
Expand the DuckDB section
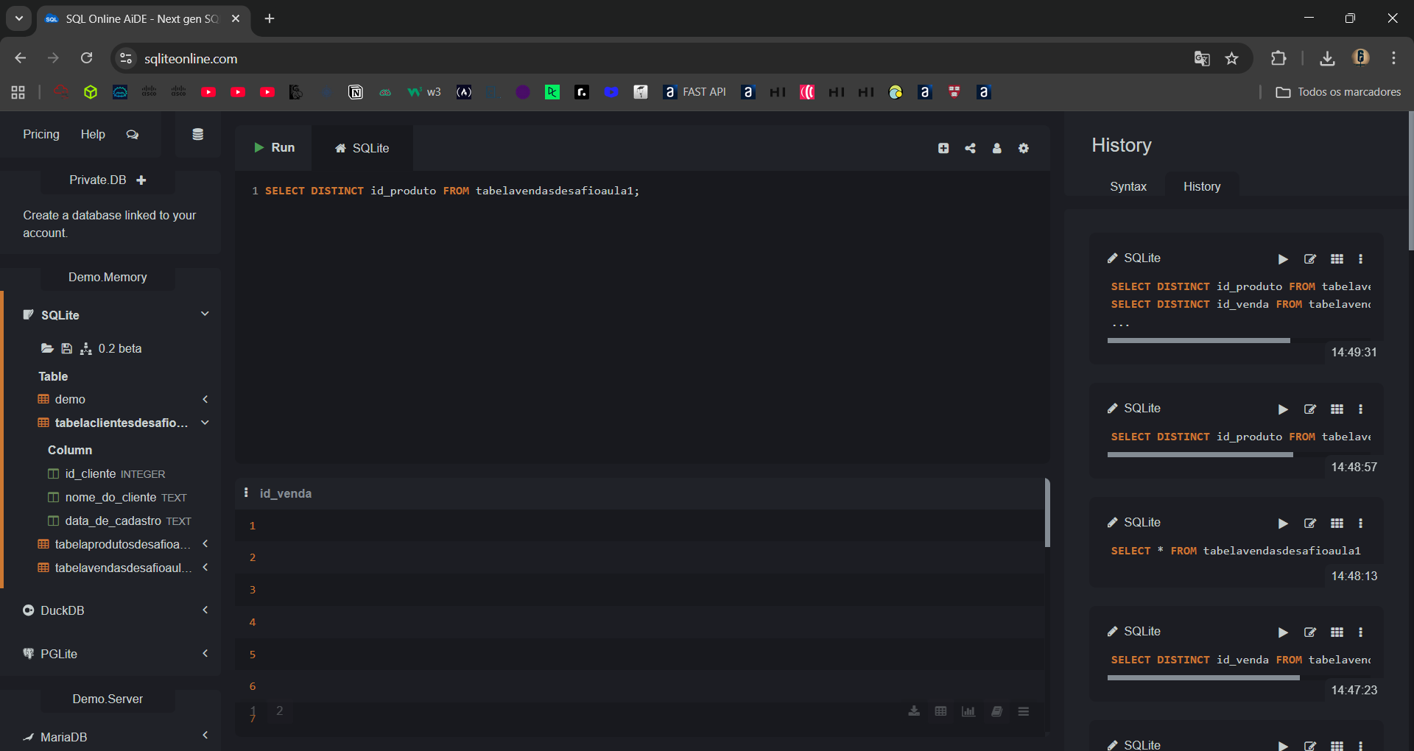205,610
